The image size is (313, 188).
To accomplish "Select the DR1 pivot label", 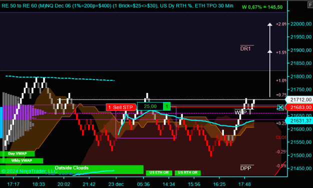I will point(245,48).
